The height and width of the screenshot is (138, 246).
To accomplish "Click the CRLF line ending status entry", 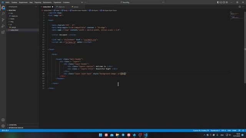I will click(229, 130).
